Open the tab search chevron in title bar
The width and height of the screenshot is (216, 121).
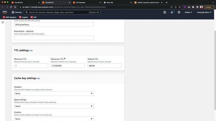click(213, 2)
